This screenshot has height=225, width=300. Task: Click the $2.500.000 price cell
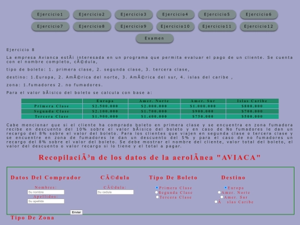(105, 106)
